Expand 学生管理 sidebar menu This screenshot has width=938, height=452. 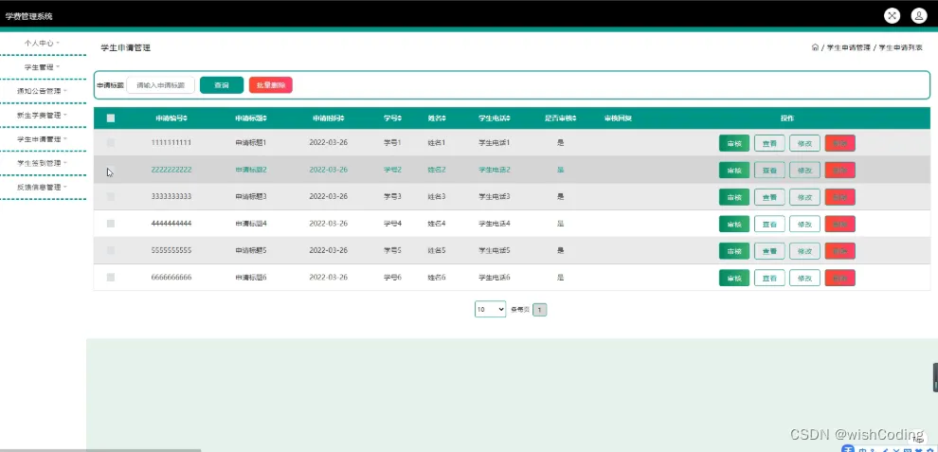(42, 67)
